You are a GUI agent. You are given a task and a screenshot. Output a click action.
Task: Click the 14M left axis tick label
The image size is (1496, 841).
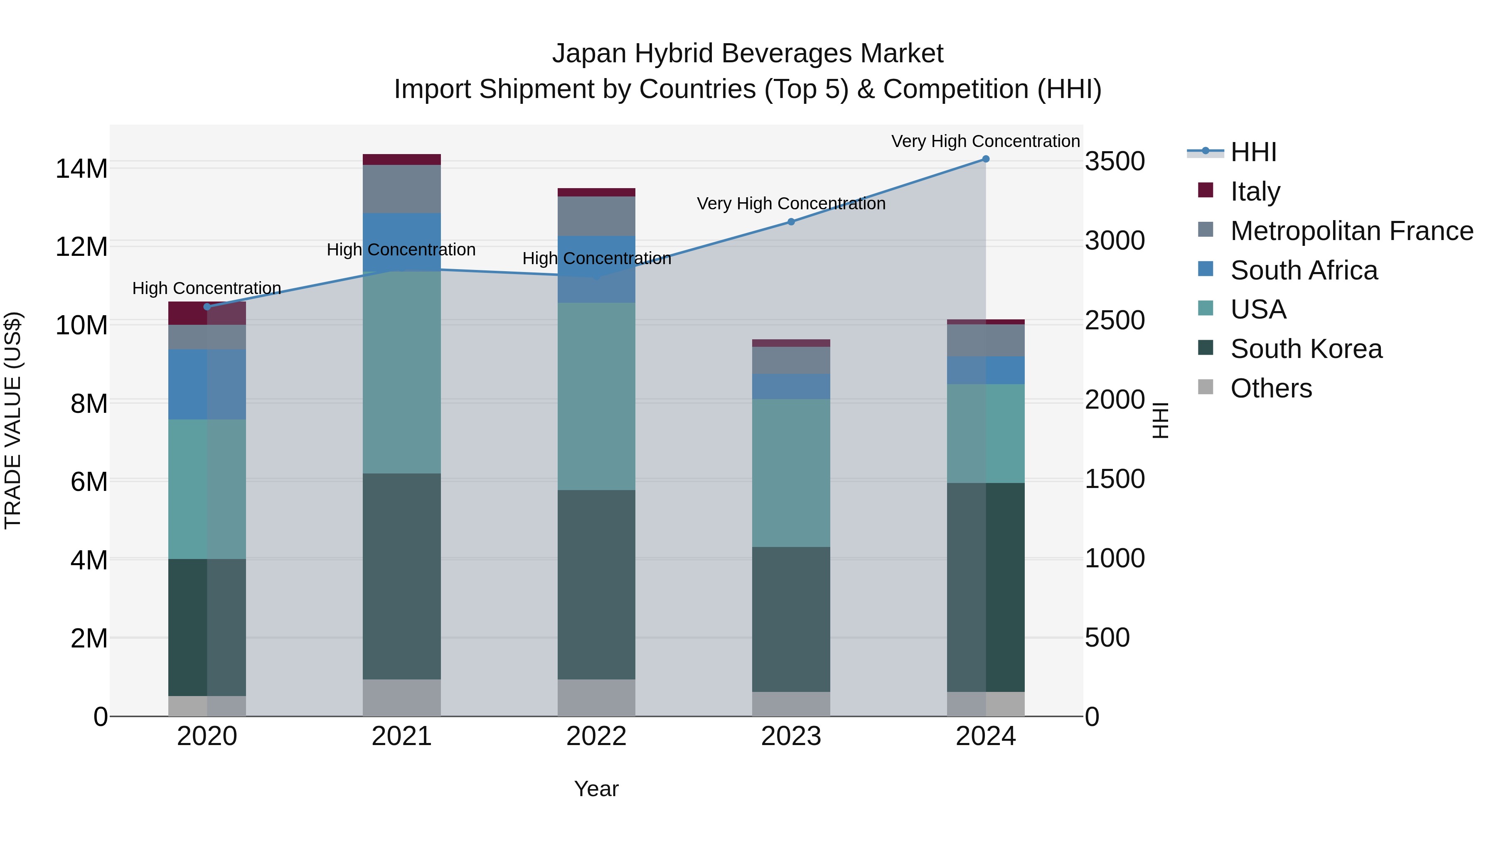coord(81,169)
